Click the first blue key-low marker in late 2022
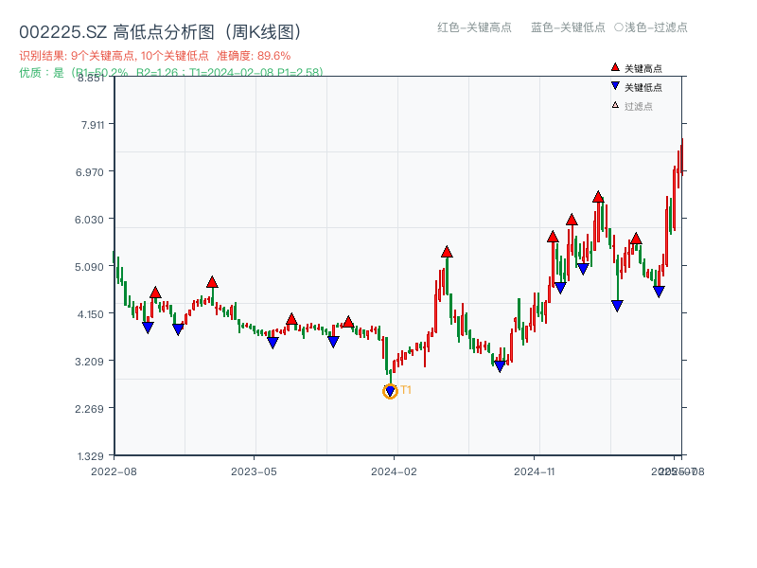Screen dimensions: 757x568 click(148, 328)
